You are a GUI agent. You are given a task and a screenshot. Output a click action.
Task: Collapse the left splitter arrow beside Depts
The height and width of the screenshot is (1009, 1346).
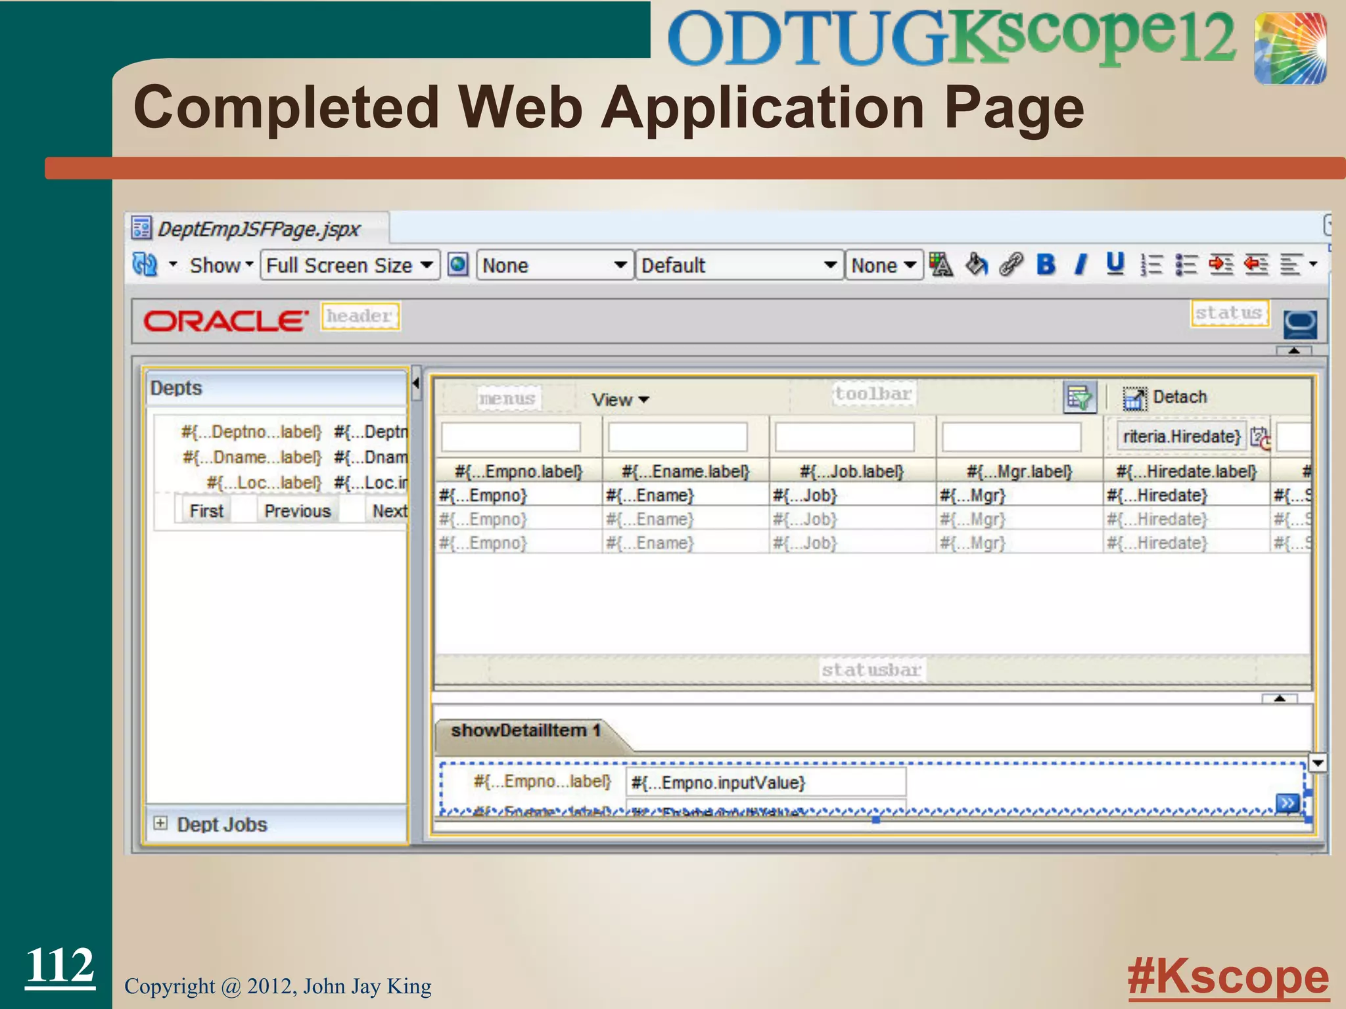pyautogui.click(x=416, y=383)
